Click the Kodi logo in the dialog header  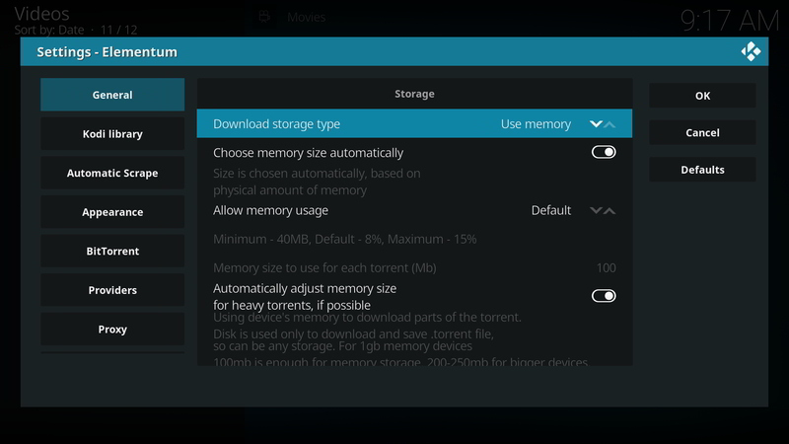pos(751,52)
